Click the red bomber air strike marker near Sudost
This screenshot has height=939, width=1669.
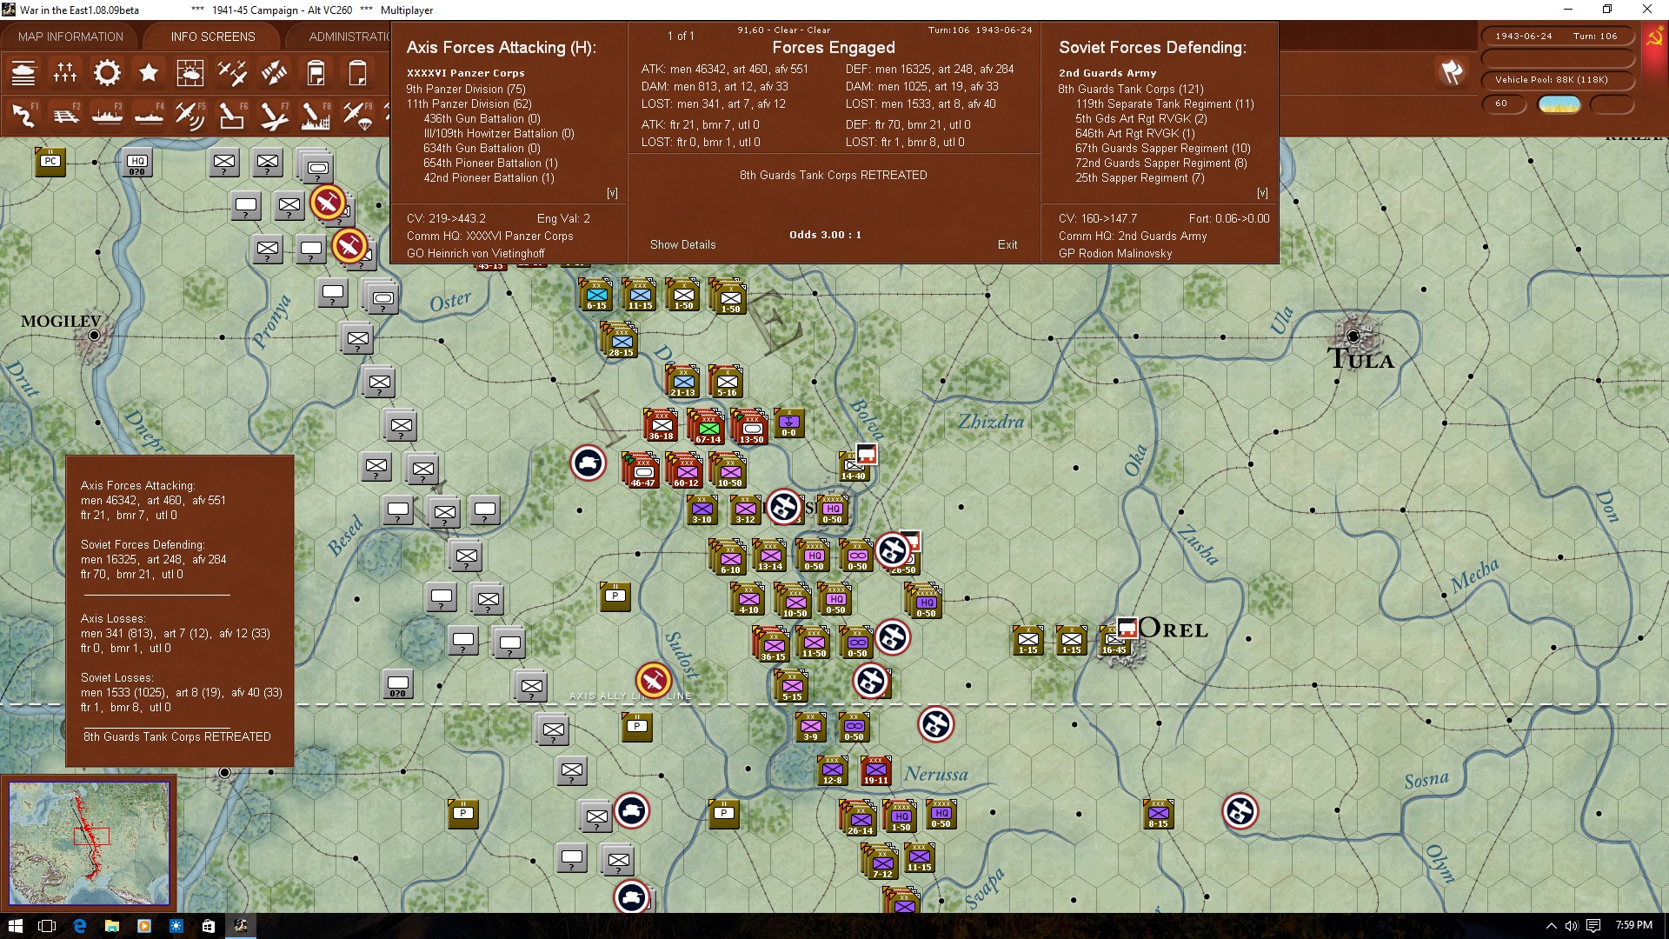[653, 681]
